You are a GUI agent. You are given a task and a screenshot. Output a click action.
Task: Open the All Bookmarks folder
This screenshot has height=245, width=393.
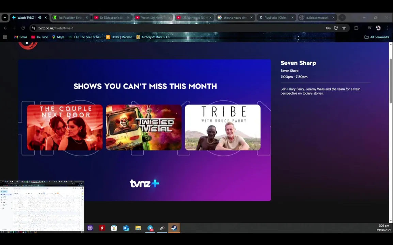(377, 37)
